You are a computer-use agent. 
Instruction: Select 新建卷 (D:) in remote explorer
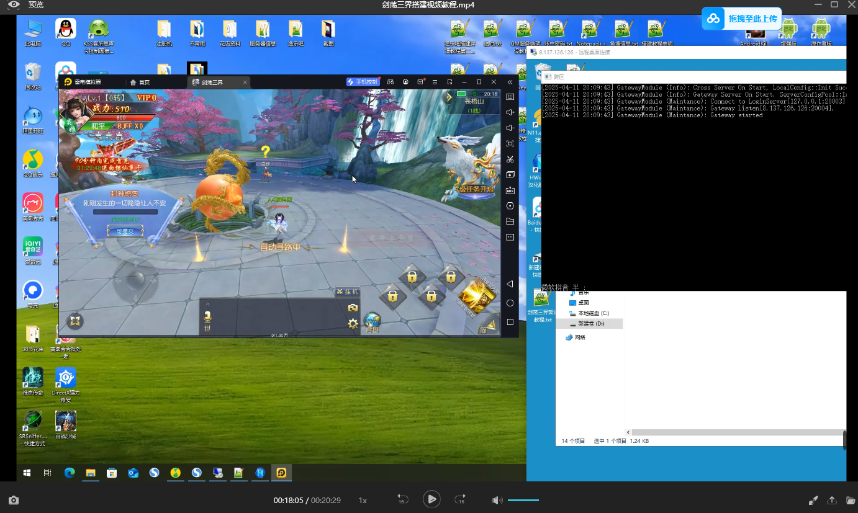coord(590,324)
